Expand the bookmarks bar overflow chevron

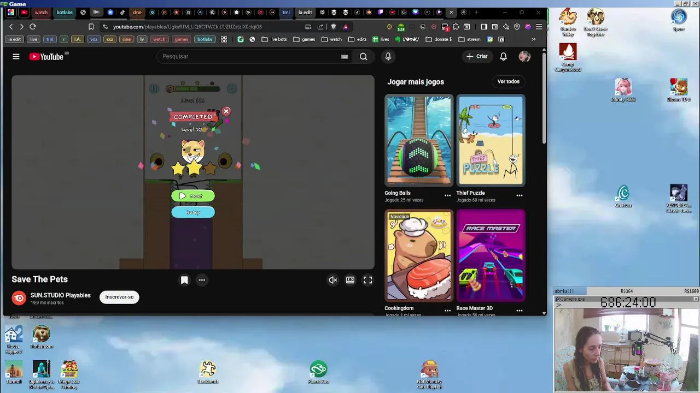(534, 39)
